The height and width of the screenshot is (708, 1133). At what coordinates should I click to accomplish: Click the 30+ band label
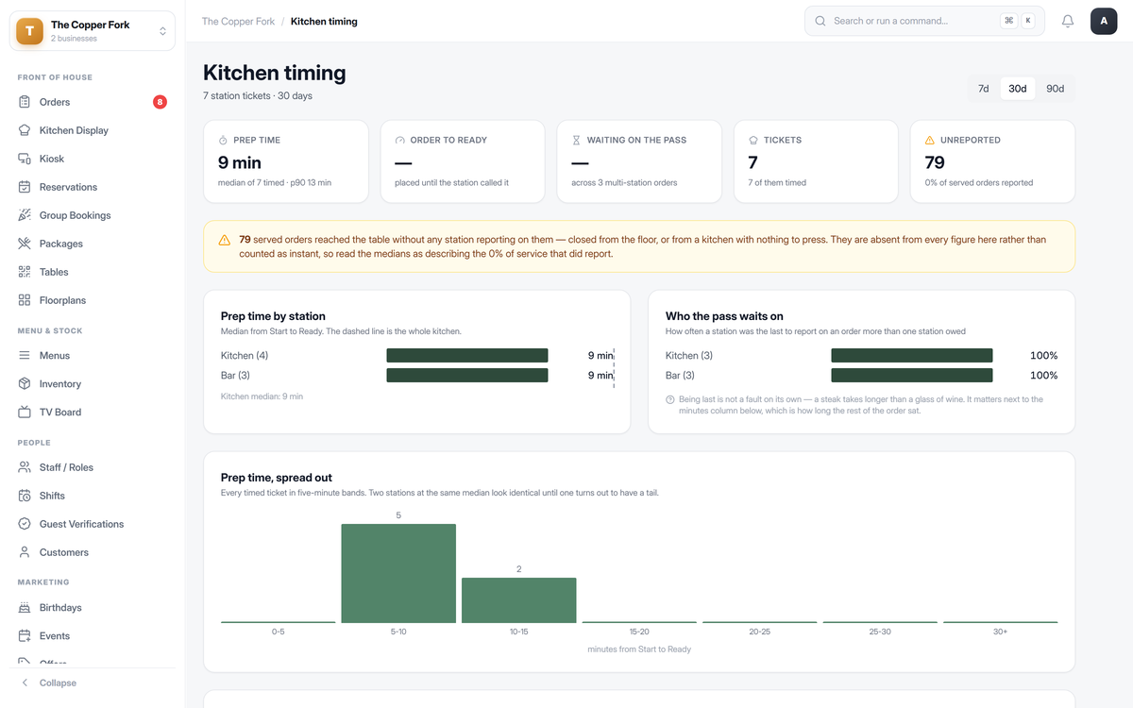(1000, 632)
